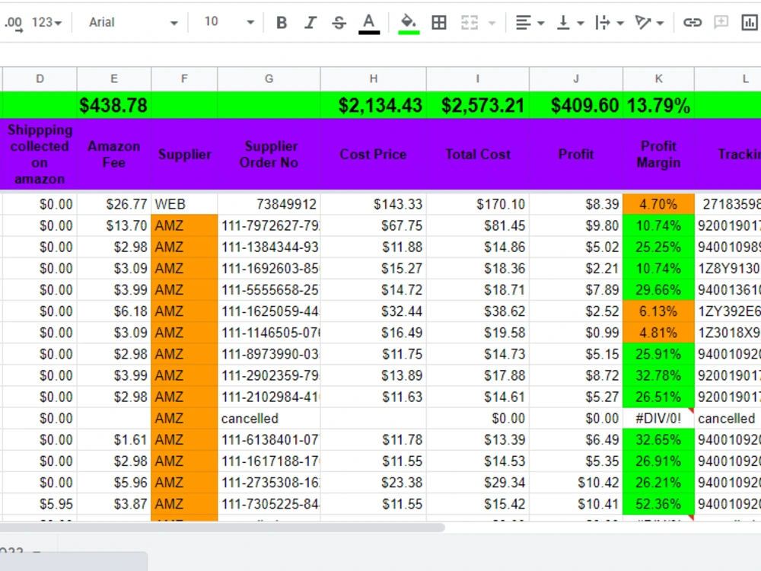The height and width of the screenshot is (571, 761).
Task: Click total profit $409.60 cell
Action: 576,105
